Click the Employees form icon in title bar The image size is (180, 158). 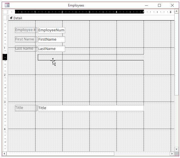(7, 5)
